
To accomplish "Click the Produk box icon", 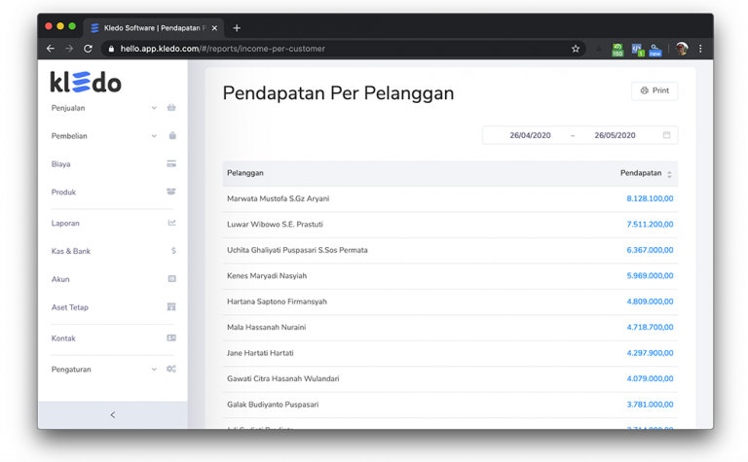I will 171,192.
